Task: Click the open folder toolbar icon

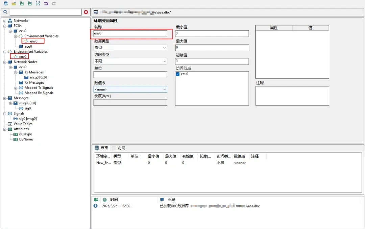Action: 14,3
